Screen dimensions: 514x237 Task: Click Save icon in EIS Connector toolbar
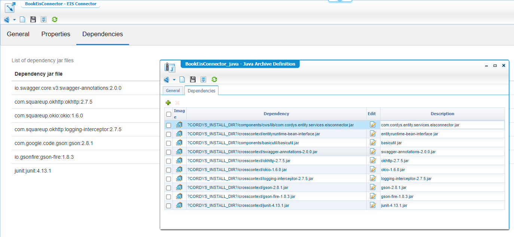[x=33, y=19]
